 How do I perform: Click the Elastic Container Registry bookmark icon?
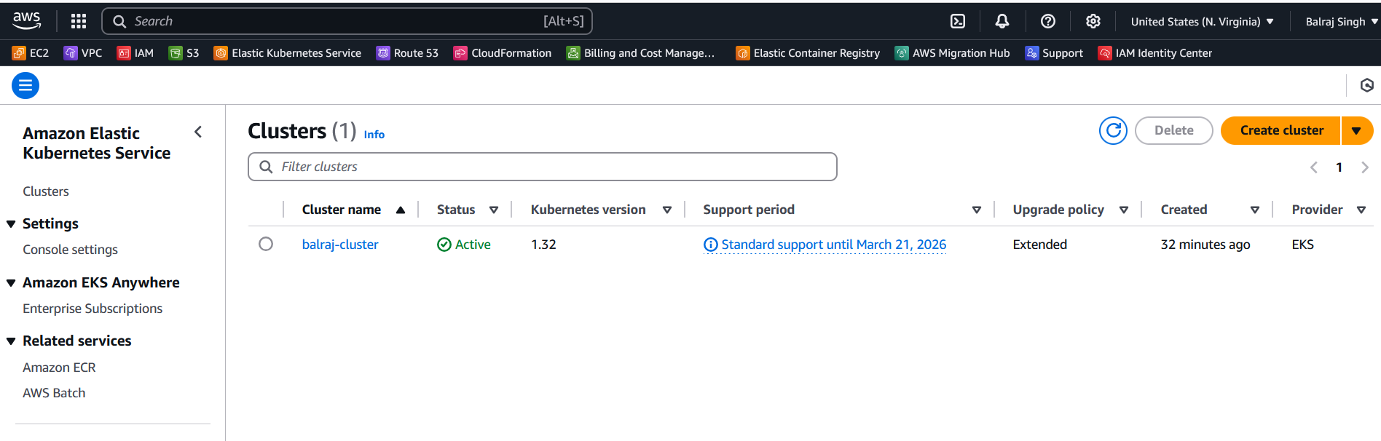(743, 53)
